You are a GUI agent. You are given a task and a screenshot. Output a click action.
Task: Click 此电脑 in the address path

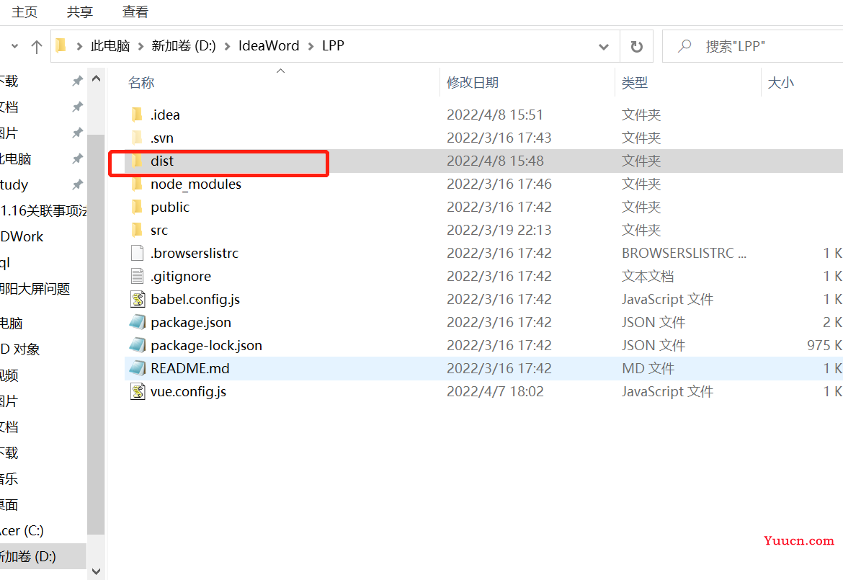(110, 45)
